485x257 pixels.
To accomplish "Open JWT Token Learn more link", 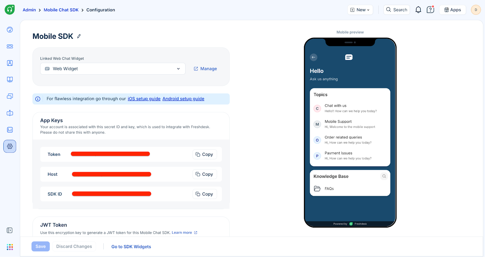I will coord(184,233).
